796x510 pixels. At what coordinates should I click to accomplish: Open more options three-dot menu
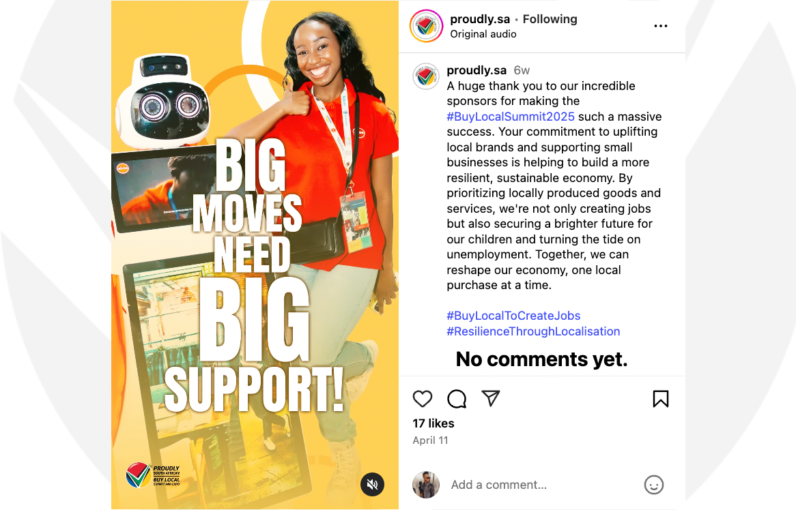[x=660, y=26]
